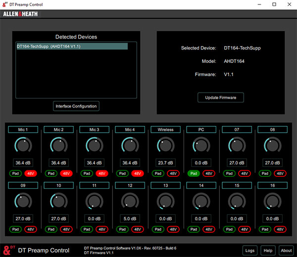297x257 pixels.
Task: Click the channel 16 name field
Action: pos(272,185)
